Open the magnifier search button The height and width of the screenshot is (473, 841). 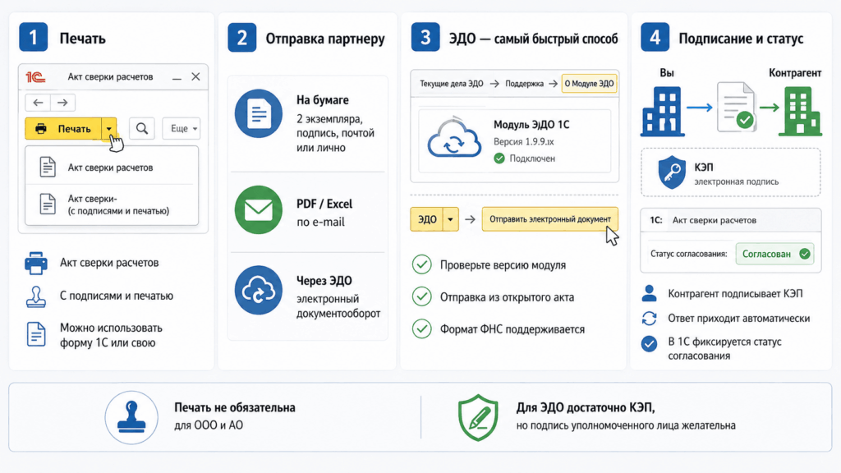141,129
